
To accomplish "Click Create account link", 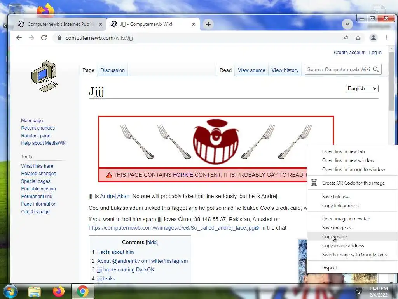I will 349,53.
